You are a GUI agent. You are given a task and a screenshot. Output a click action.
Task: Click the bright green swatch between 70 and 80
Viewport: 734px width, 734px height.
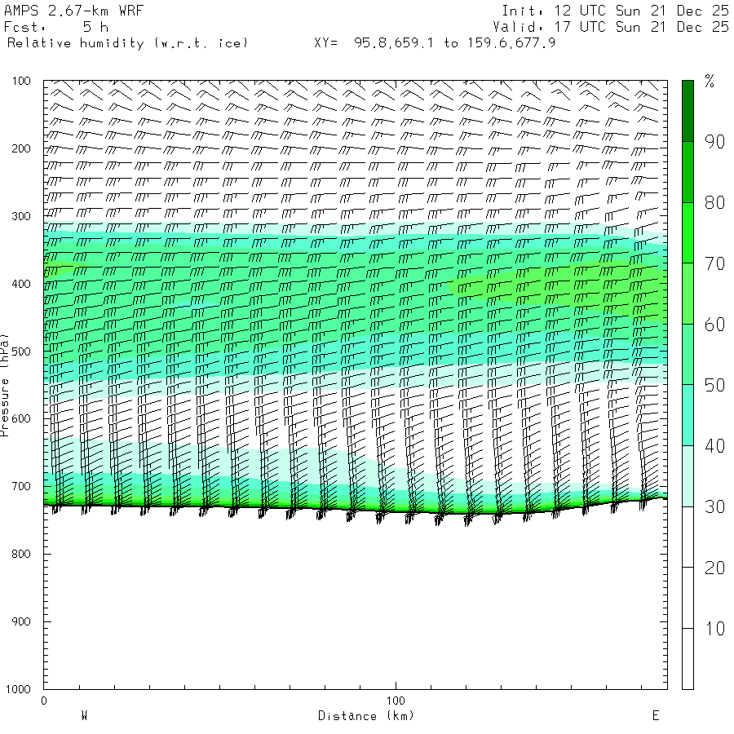tap(688, 232)
